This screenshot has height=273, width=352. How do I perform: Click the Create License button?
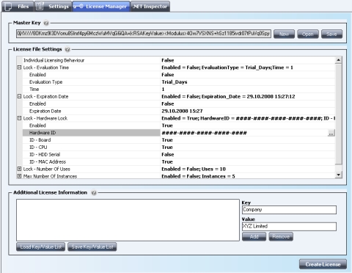point(323,264)
